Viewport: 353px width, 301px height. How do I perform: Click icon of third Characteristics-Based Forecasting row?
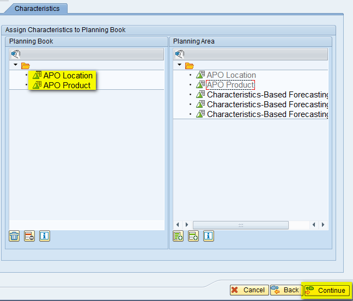coord(200,114)
